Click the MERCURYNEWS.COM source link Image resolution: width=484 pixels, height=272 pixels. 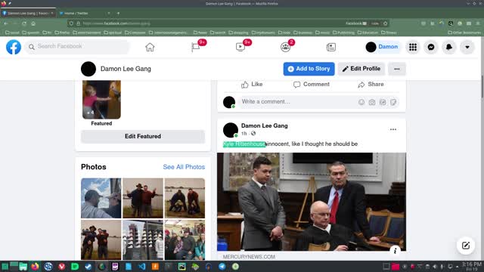coord(249,257)
